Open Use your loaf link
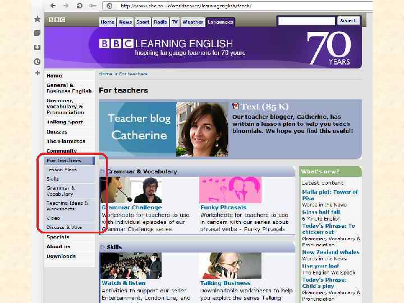 (320, 265)
